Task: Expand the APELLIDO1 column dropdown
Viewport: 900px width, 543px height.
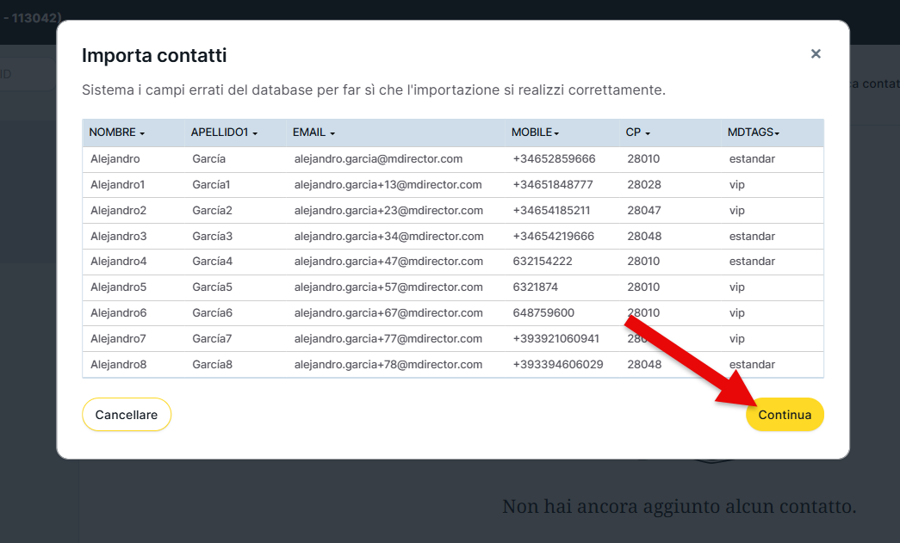Action: click(224, 133)
